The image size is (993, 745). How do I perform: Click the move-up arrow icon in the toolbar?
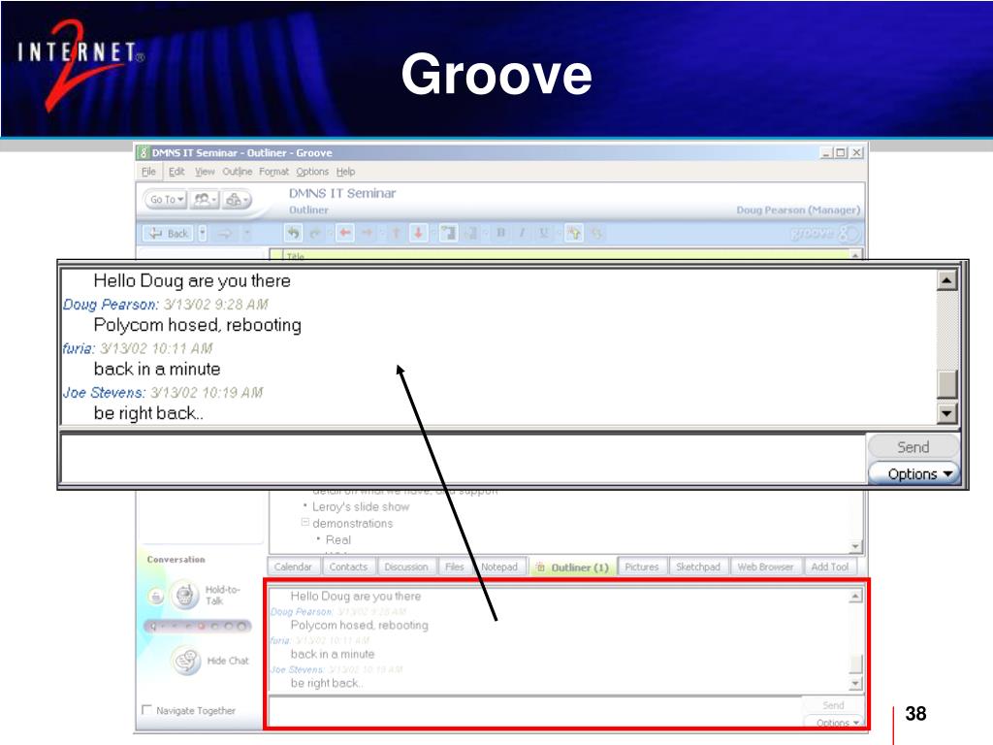tap(396, 233)
